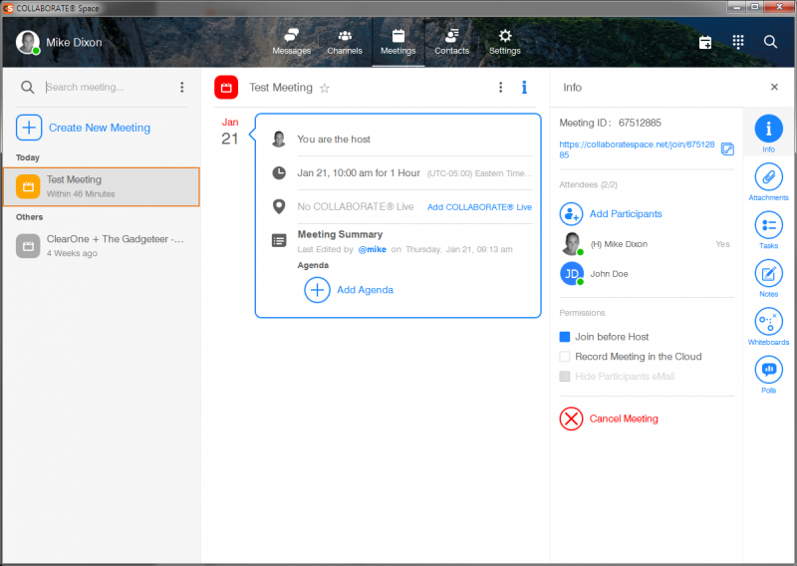Click Add Participants link

click(626, 214)
